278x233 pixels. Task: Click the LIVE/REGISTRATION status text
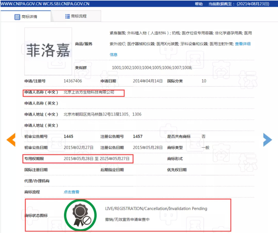pos(156,209)
